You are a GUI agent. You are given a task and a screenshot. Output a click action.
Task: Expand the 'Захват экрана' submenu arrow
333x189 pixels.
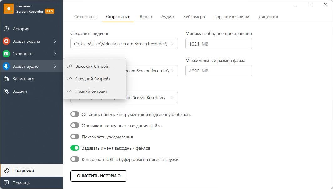click(55, 41)
